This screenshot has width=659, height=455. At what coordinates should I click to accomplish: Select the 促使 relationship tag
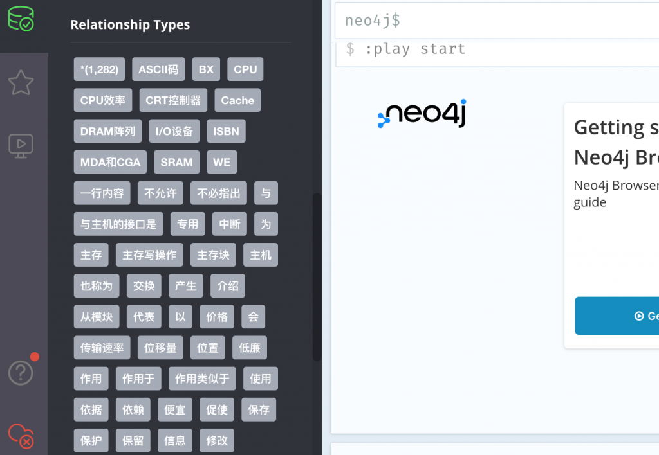tap(217, 409)
